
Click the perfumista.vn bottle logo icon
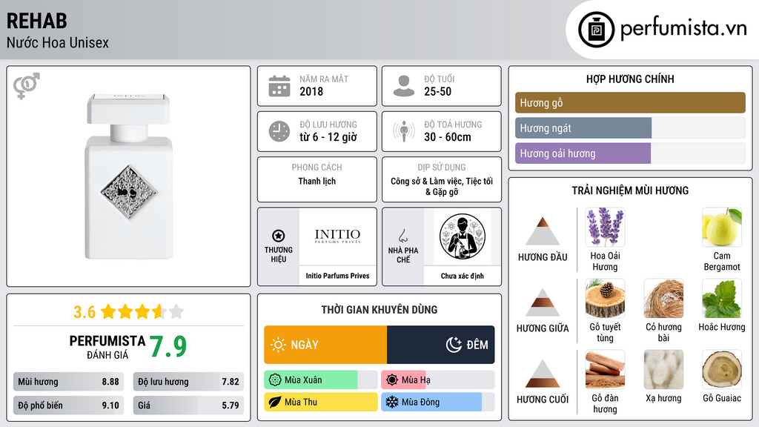596,30
